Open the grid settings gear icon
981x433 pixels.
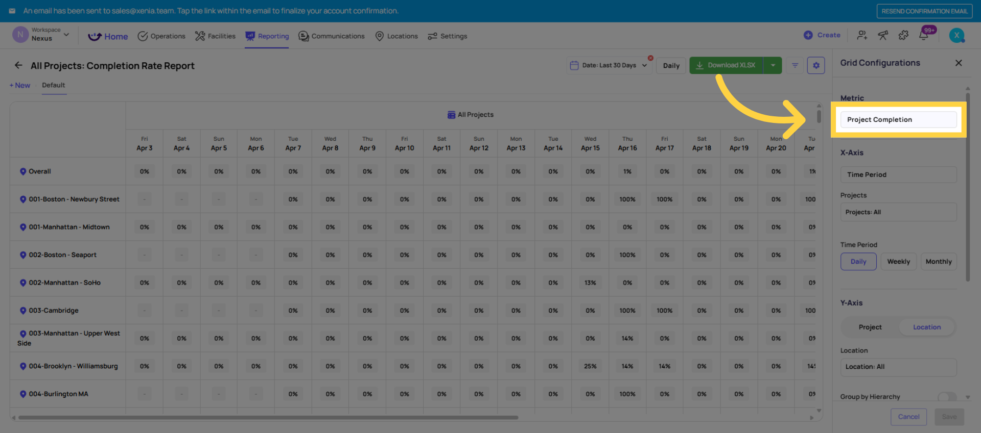tap(816, 65)
